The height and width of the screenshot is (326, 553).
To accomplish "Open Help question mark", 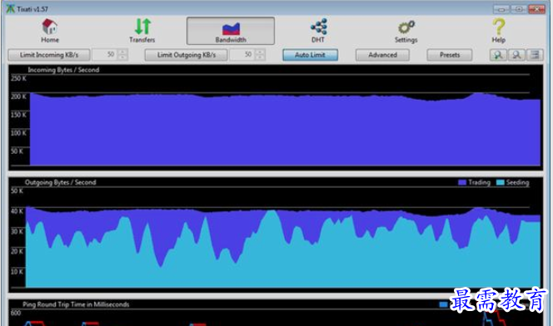I will click(499, 31).
